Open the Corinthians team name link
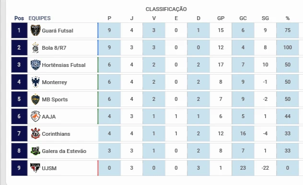The height and width of the screenshot is (185, 303). click(56, 134)
